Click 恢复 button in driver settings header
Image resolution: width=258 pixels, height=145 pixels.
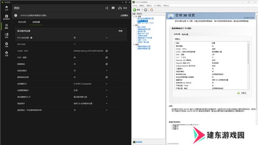point(120,31)
